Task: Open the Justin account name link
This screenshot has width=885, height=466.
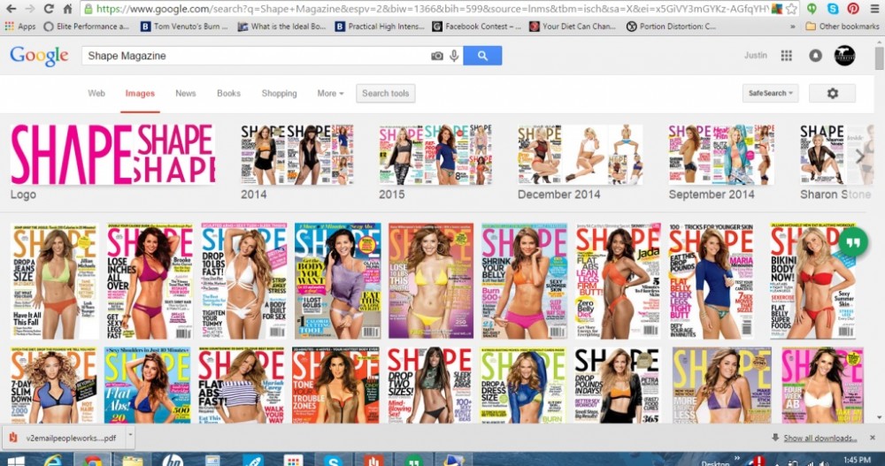Action: tap(755, 56)
